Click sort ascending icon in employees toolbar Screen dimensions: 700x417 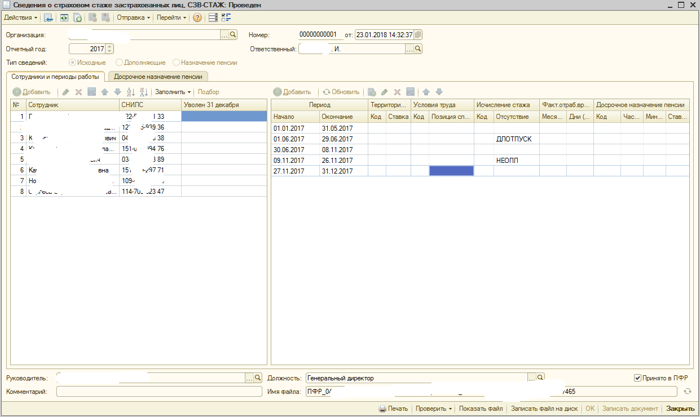point(130,92)
